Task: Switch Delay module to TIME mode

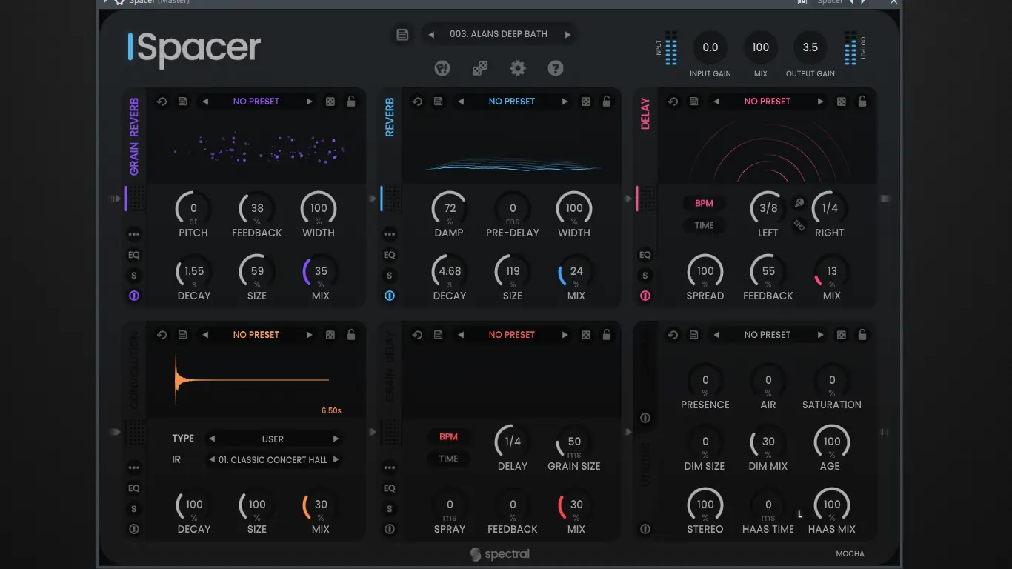Action: click(704, 225)
